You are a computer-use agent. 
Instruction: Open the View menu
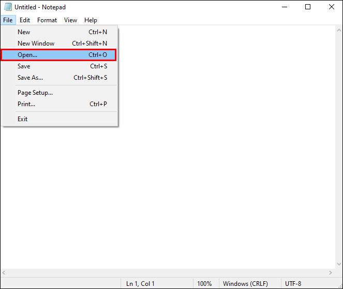(70, 20)
